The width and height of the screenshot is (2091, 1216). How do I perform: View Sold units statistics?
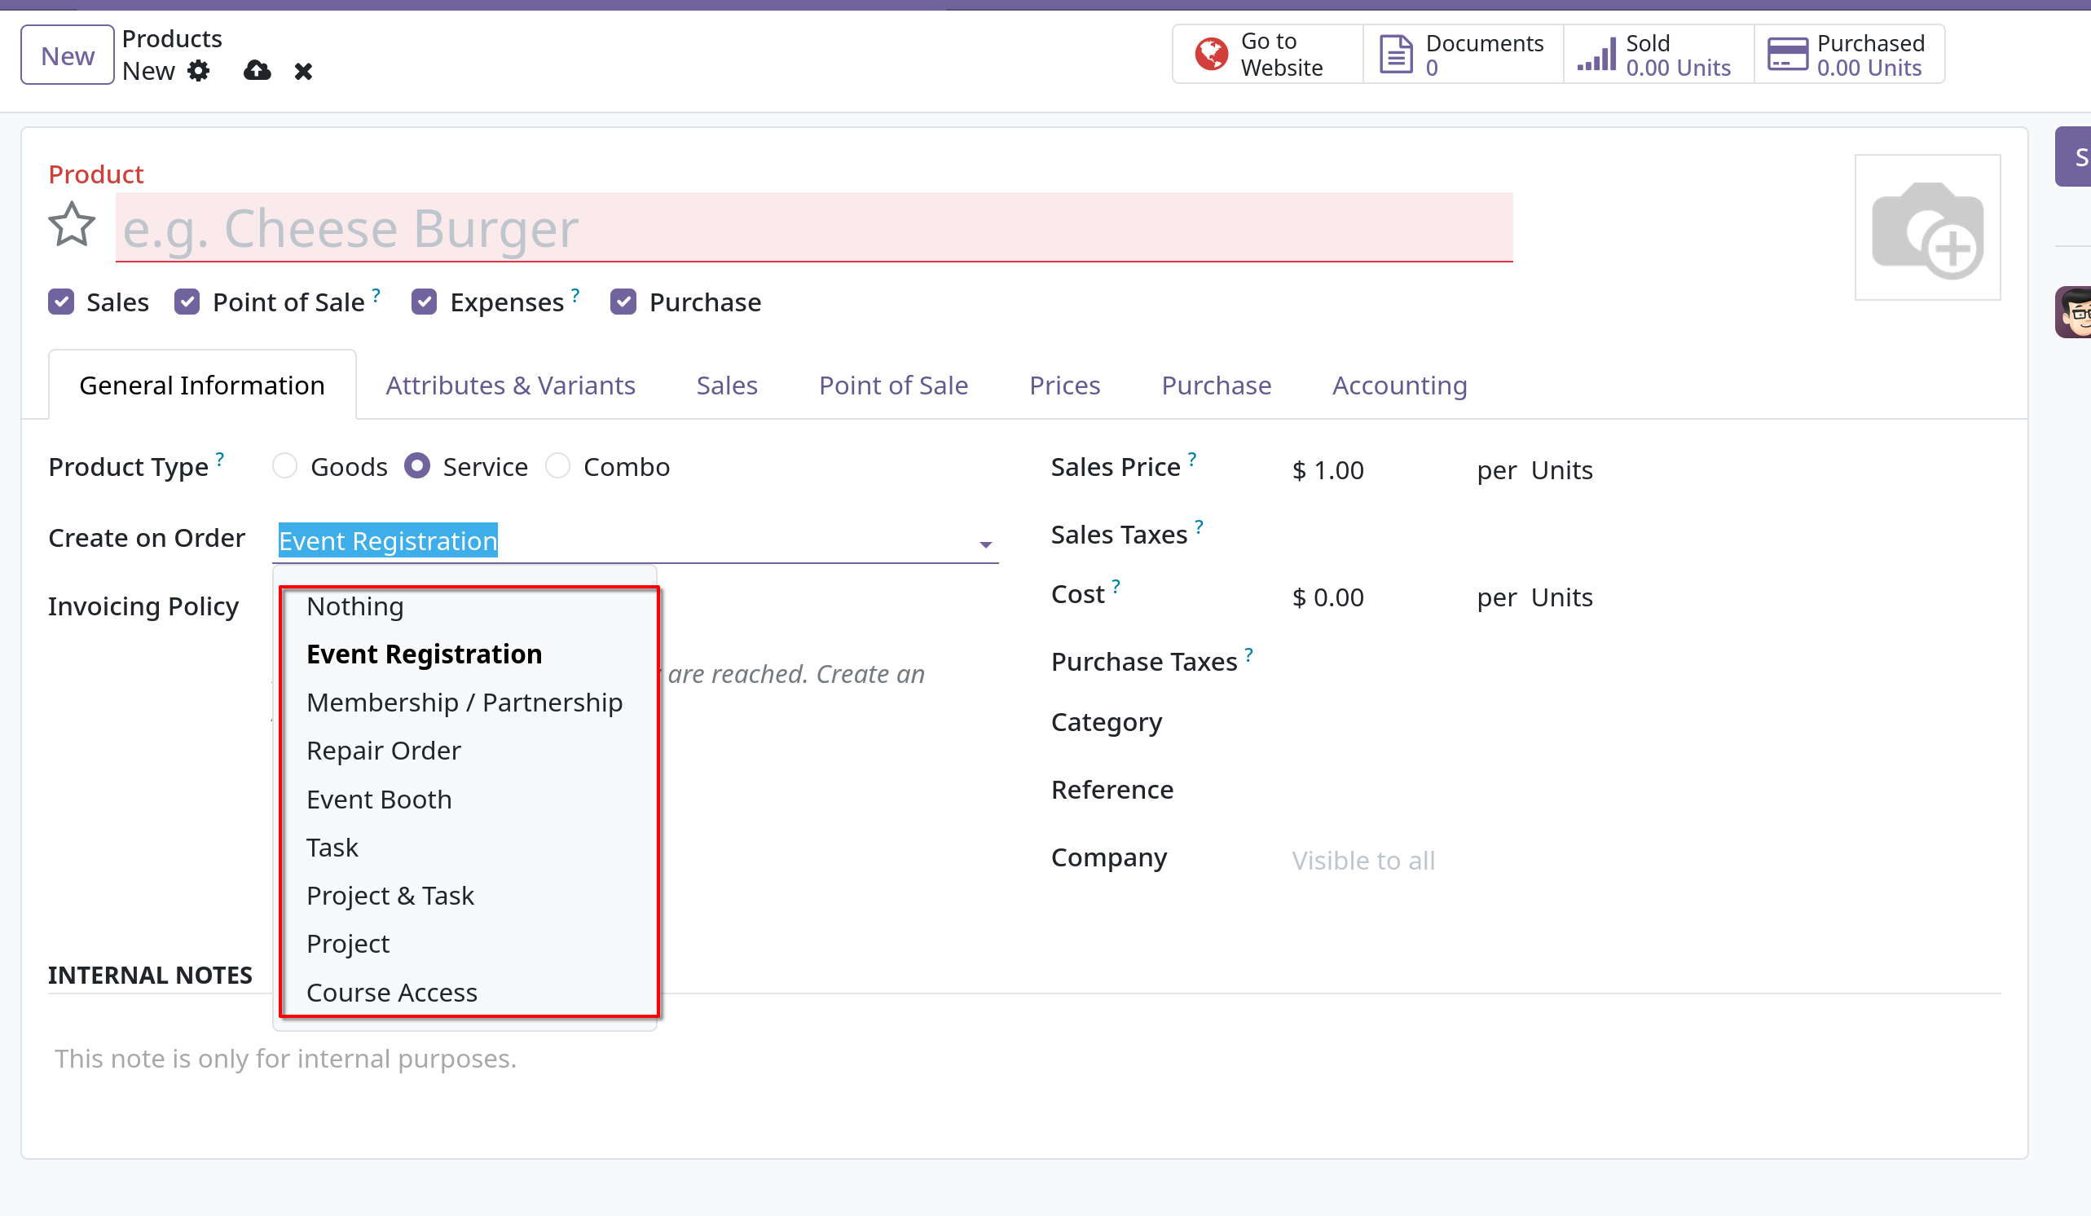click(1658, 55)
